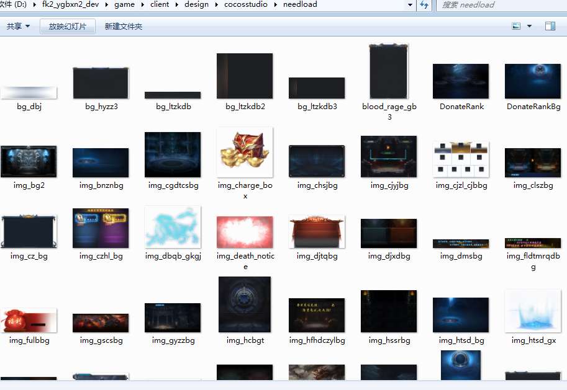
Task: Select the img_htsd_gx blue glow image
Action: (x=532, y=311)
